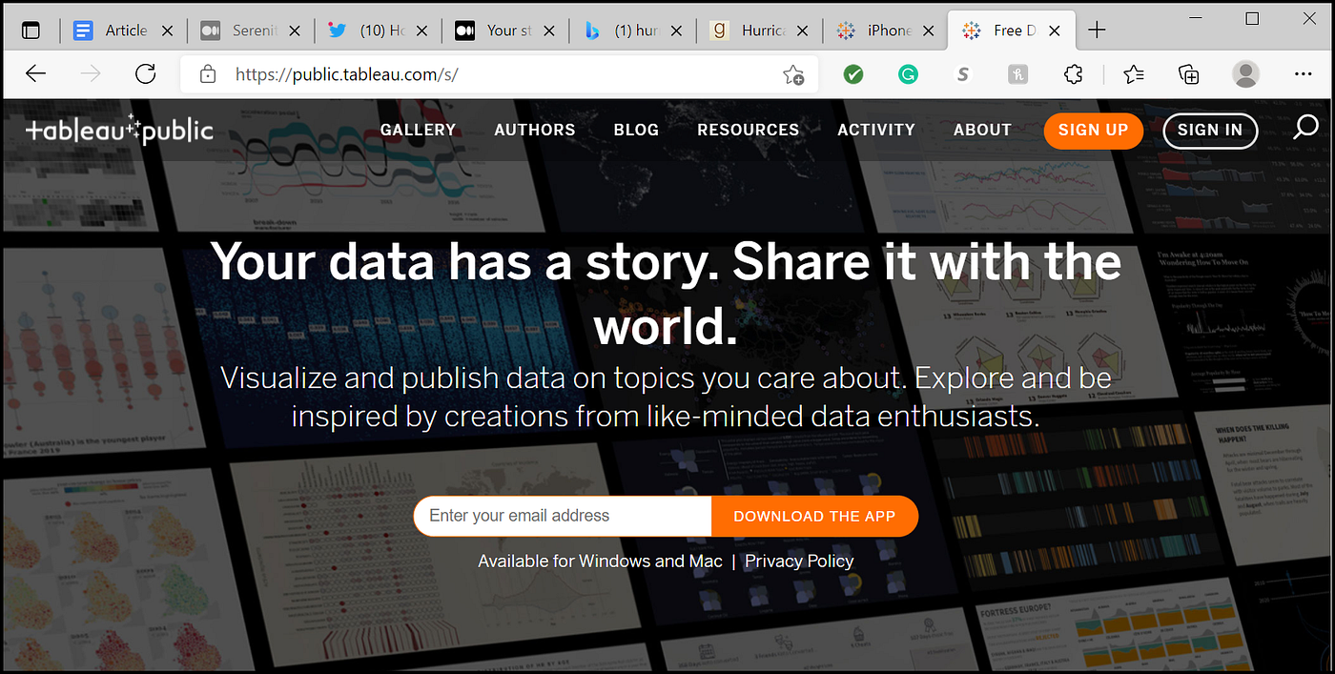Click the email address input field
The height and width of the screenshot is (674, 1335).
(561, 515)
